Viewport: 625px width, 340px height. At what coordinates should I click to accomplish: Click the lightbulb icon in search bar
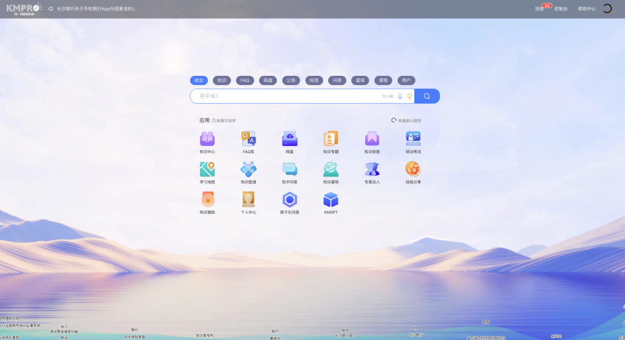point(410,96)
